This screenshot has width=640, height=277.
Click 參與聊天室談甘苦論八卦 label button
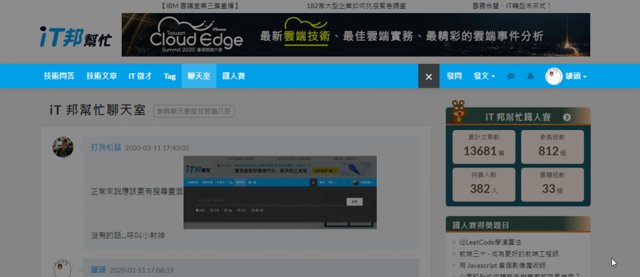[194, 111]
